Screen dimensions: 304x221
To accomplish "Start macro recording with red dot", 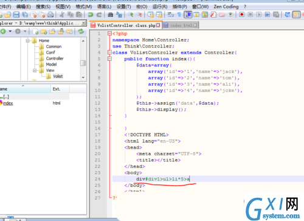I will click(x=241, y=15).
